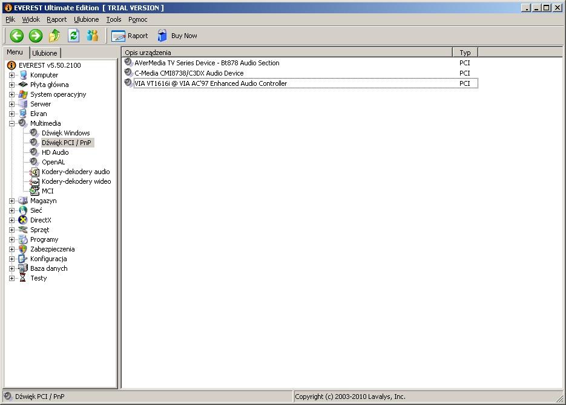This screenshot has width=566, height=405.
Task: Expand the Ekran tree node
Action: click(x=12, y=114)
